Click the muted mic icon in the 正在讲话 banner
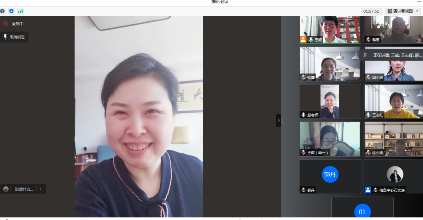 coord(365,55)
